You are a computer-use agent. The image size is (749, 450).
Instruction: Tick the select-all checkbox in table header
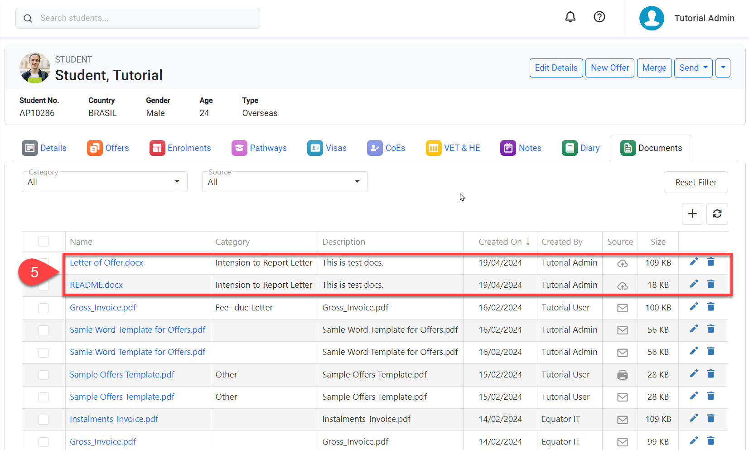pyautogui.click(x=43, y=242)
